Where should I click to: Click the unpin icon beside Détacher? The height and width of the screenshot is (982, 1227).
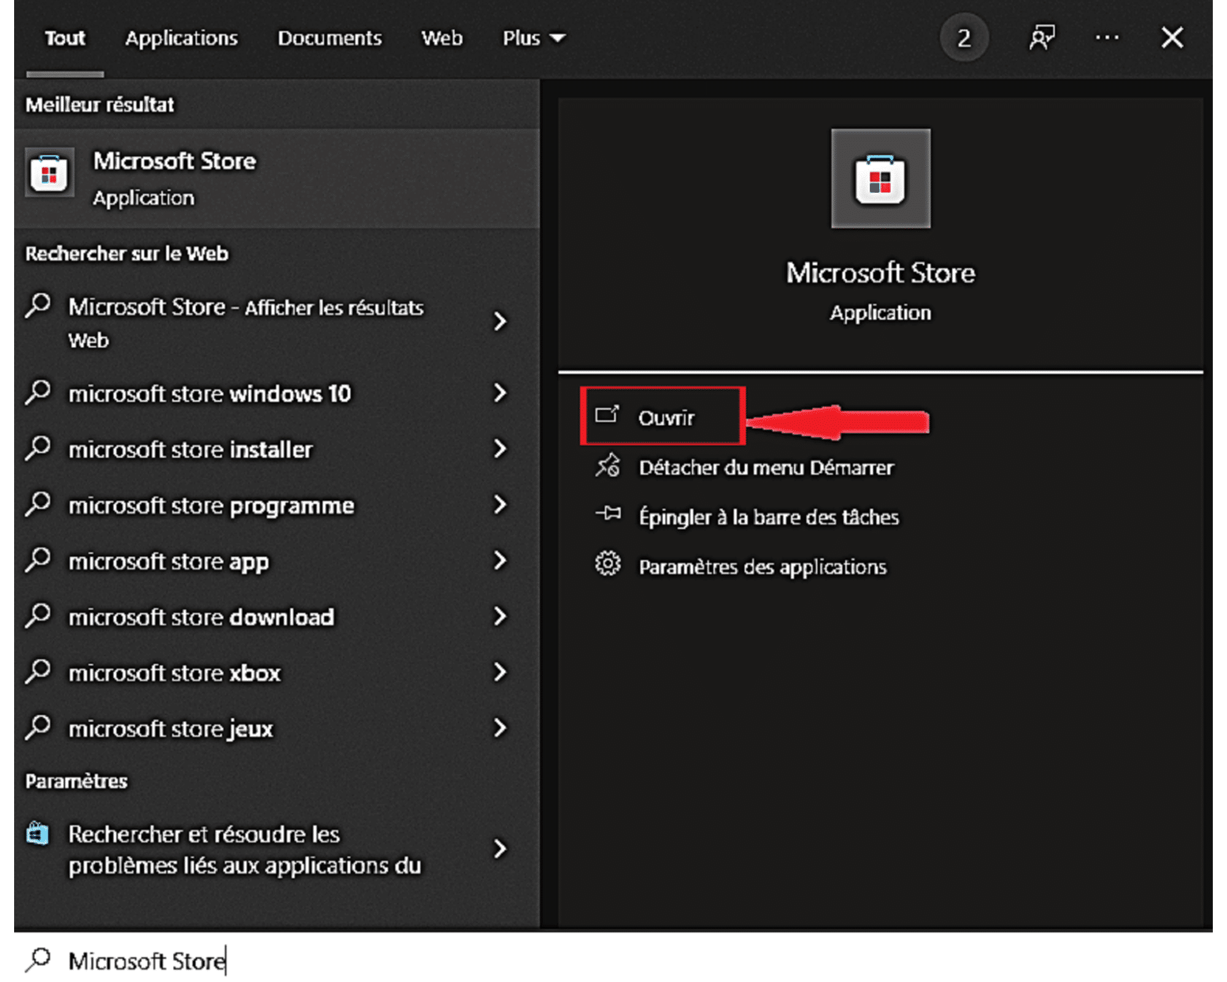(607, 466)
